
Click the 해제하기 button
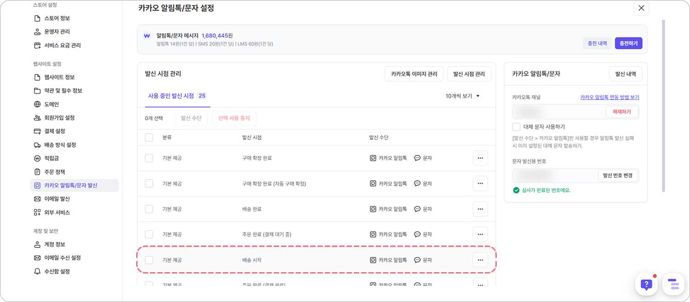[621, 112]
